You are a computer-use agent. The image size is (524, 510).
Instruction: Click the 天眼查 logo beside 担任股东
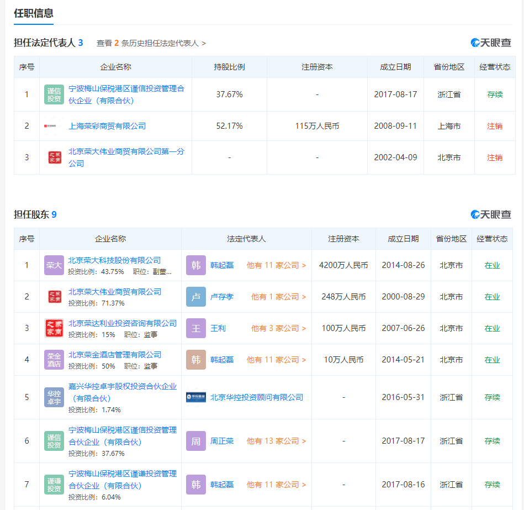490,215
